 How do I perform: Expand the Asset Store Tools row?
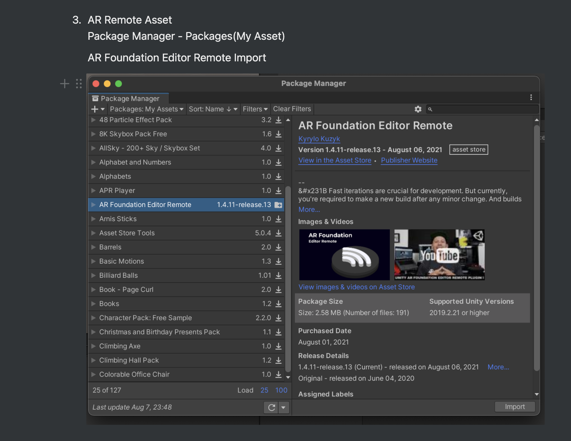[x=93, y=233]
